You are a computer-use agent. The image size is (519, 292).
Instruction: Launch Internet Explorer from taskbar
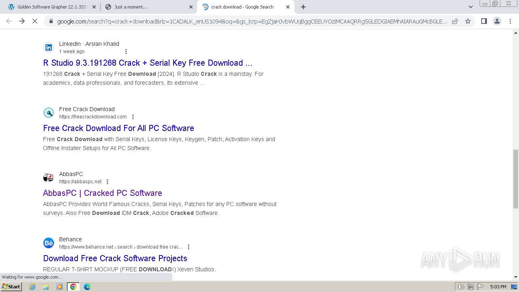tap(32, 287)
